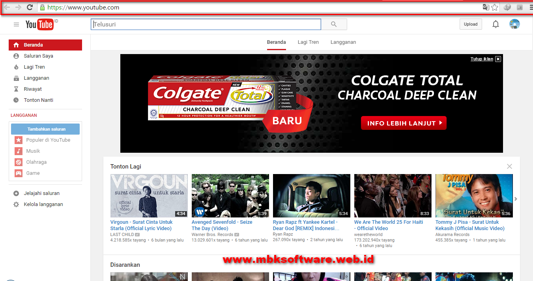Click browser back arrow
This screenshot has height=281, width=533.
pyautogui.click(x=7, y=7)
